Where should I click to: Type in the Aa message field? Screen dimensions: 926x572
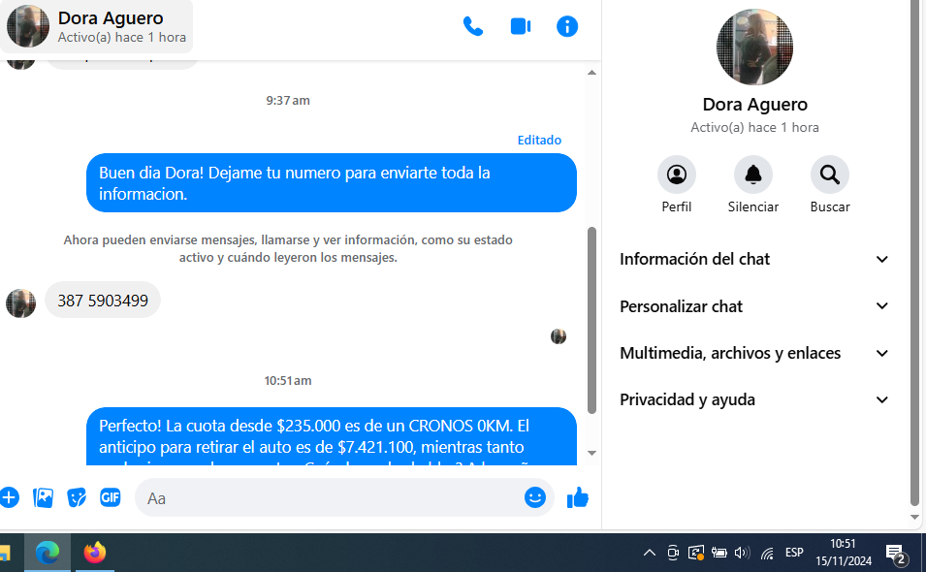click(x=330, y=497)
